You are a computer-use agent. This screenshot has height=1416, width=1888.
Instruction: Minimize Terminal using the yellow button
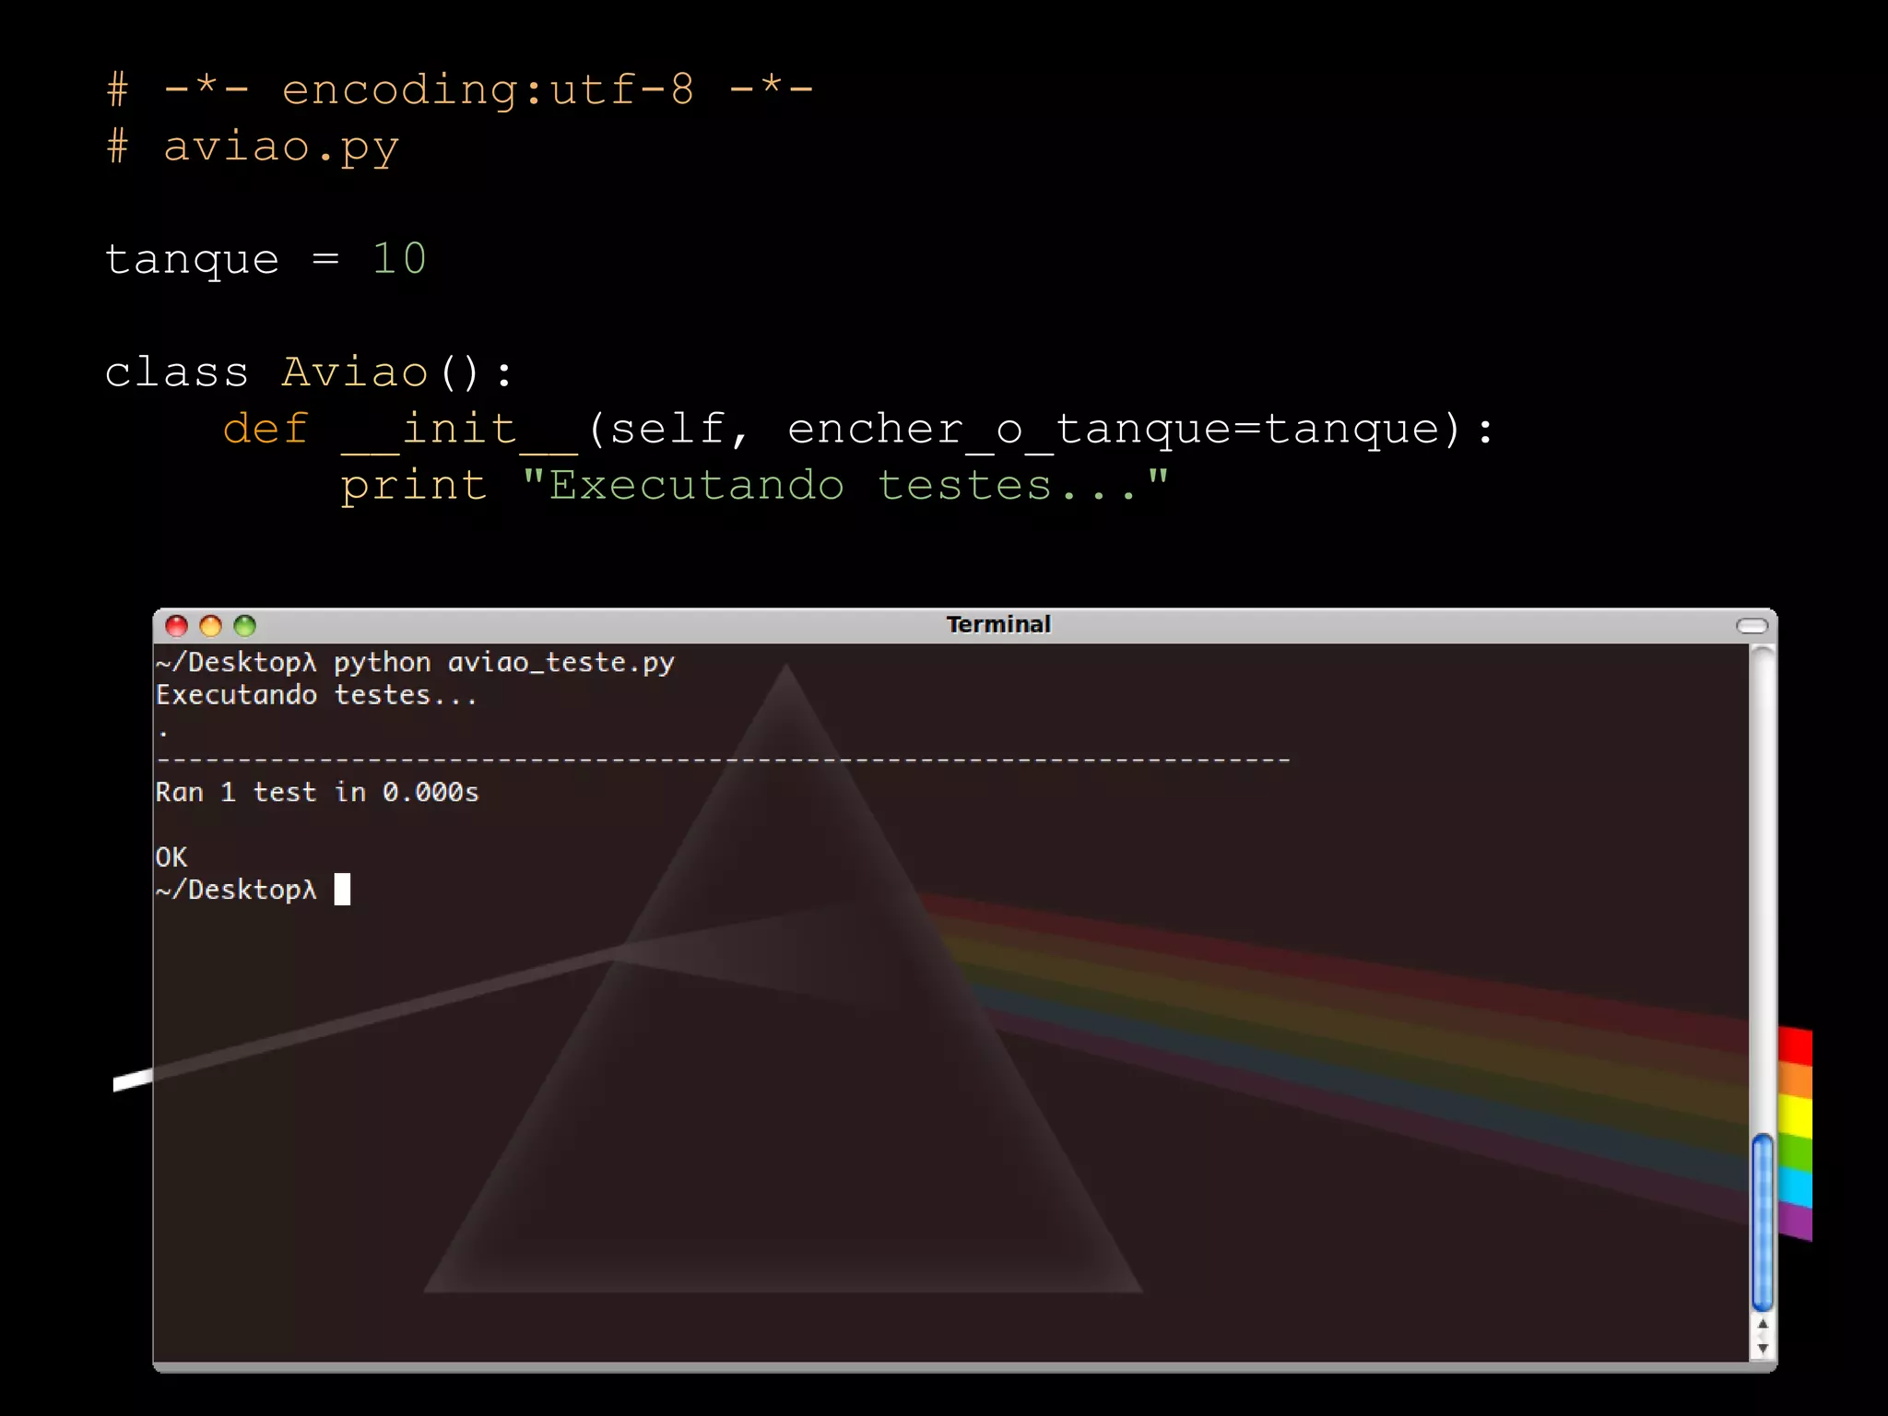point(210,626)
